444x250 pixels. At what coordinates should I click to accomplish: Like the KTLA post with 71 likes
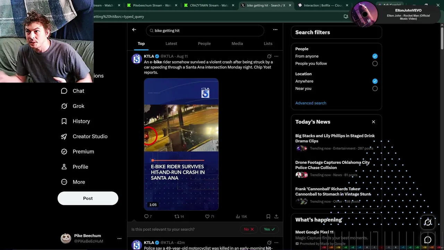[x=210, y=216]
